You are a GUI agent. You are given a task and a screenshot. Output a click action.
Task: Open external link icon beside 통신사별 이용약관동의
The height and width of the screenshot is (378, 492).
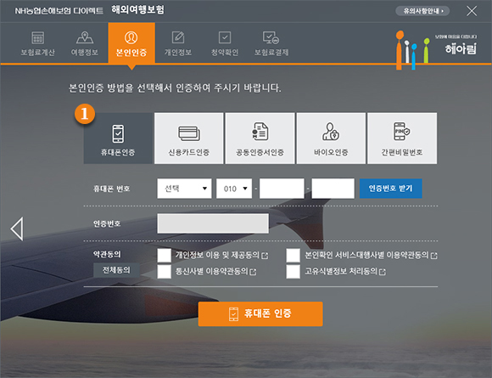[x=253, y=272]
